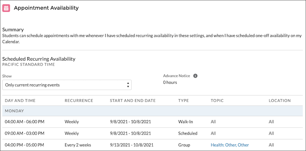The image size is (306, 151).
Task: Click the date range in Scheduled row
Action: pyautogui.click(x=130, y=133)
